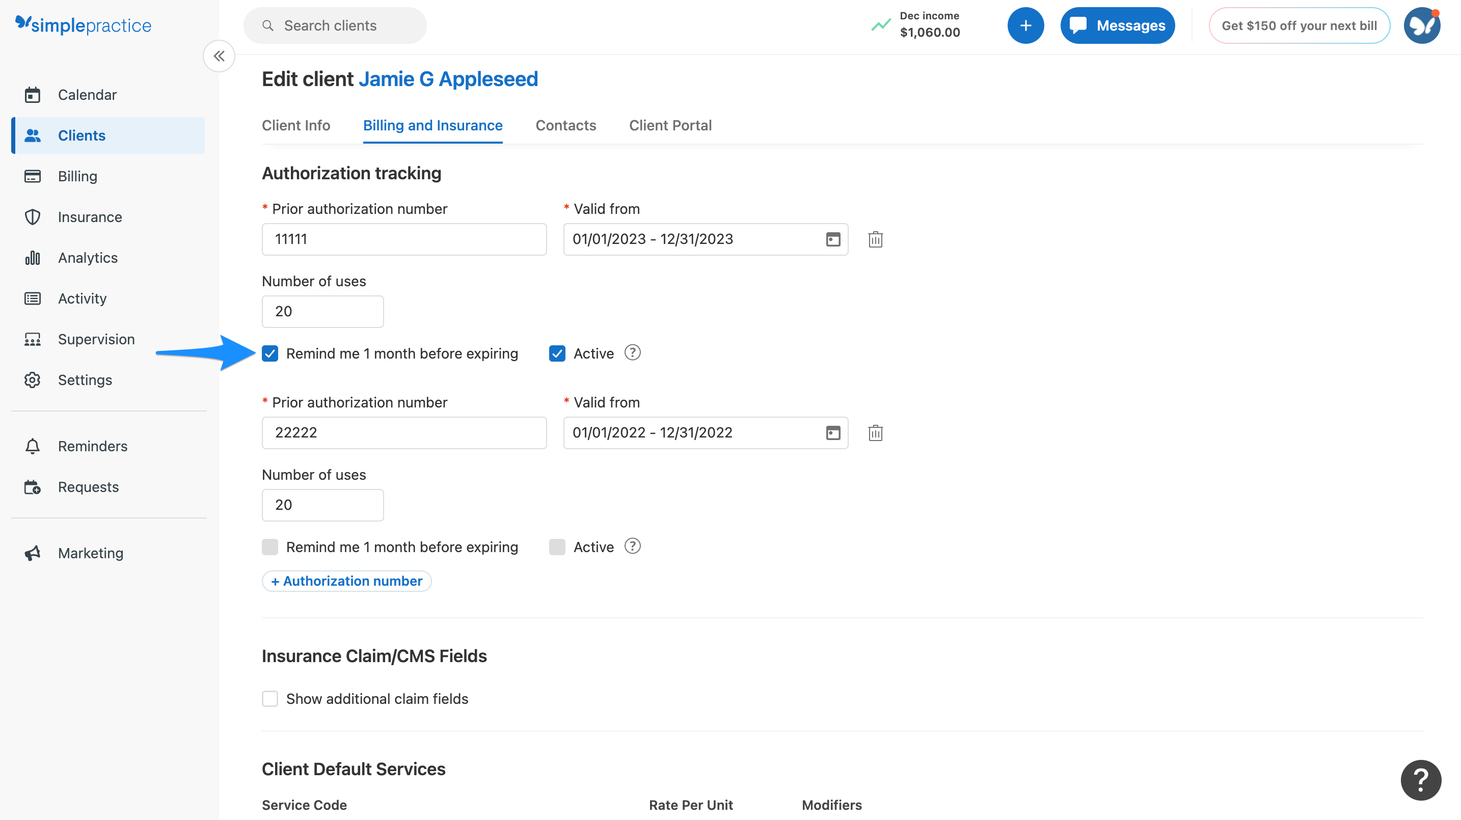
Task: Open the Insurance section in sidebar
Action: [90, 216]
